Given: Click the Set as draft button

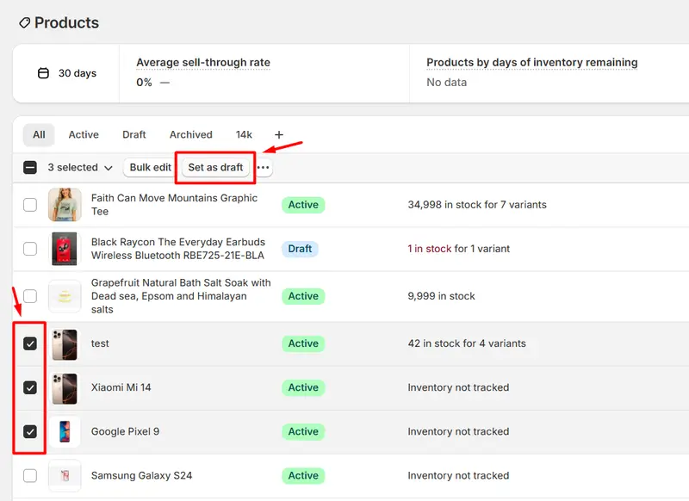Looking at the screenshot, I should click(x=214, y=167).
